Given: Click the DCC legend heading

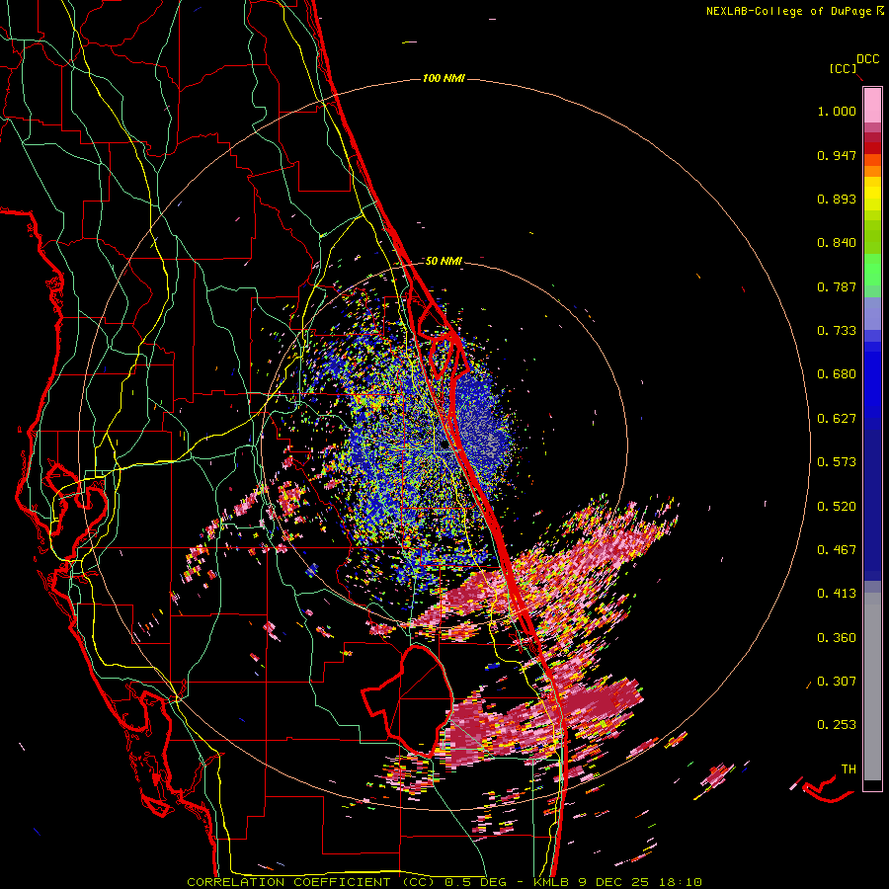Looking at the screenshot, I should coord(867,59).
